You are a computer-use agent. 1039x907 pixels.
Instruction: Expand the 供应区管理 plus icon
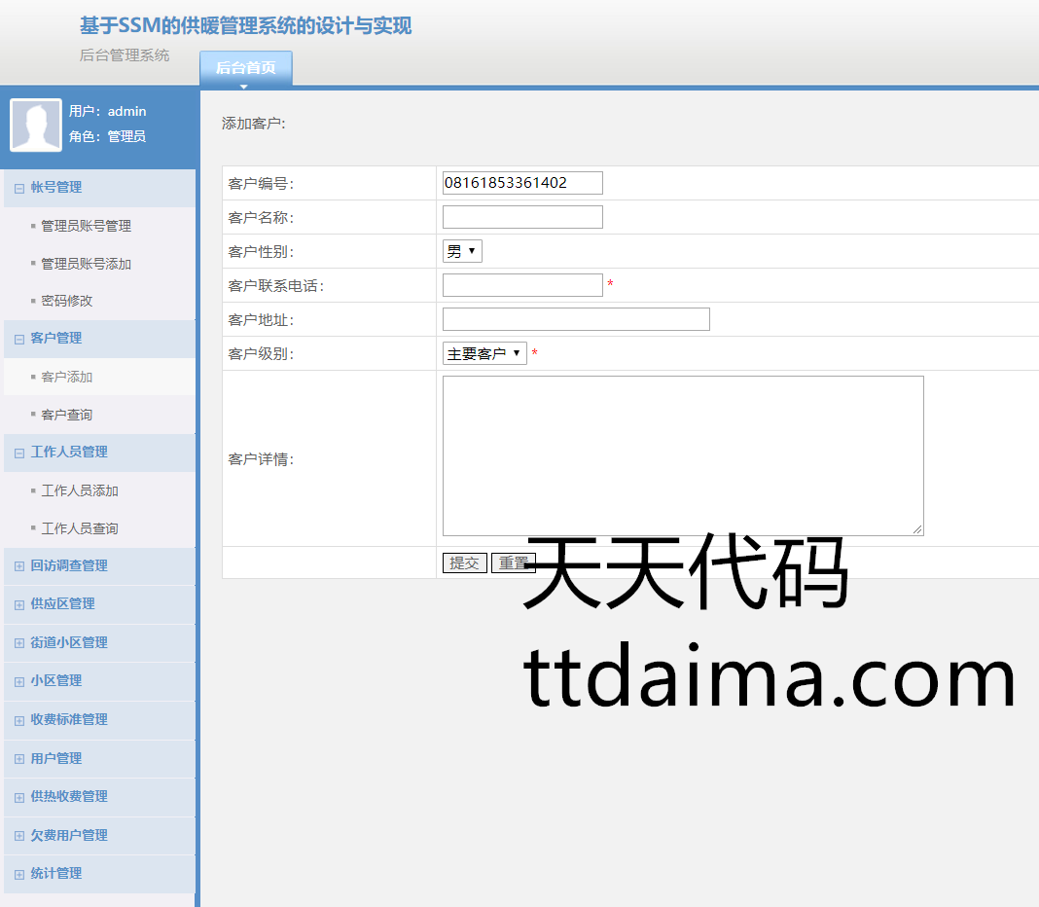19,604
